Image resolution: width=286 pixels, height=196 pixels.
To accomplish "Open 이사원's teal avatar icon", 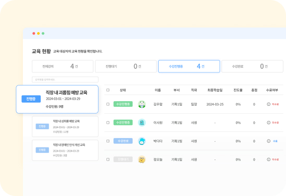I will point(142,123).
